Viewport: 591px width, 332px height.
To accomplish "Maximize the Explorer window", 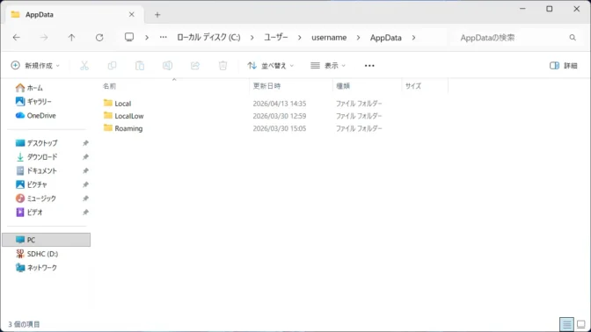I will tap(550, 9).
